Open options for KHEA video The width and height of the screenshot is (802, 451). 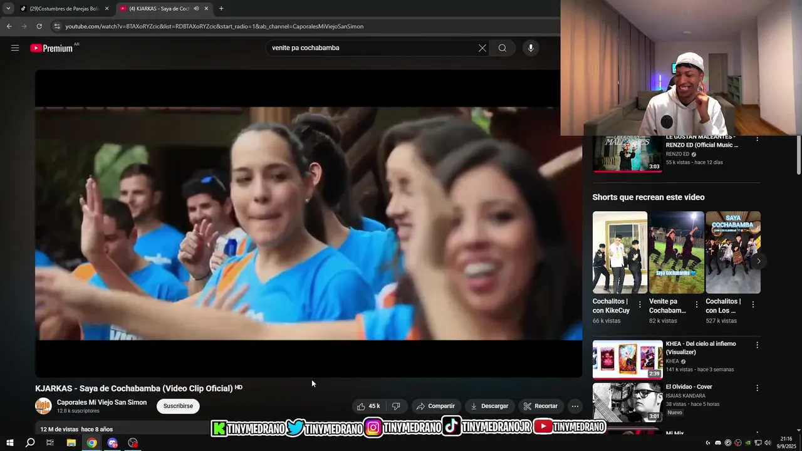[757, 345]
